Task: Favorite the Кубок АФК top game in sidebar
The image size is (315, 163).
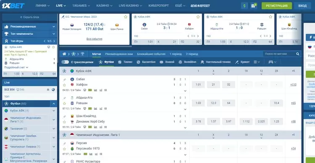Action: (x=53, y=47)
